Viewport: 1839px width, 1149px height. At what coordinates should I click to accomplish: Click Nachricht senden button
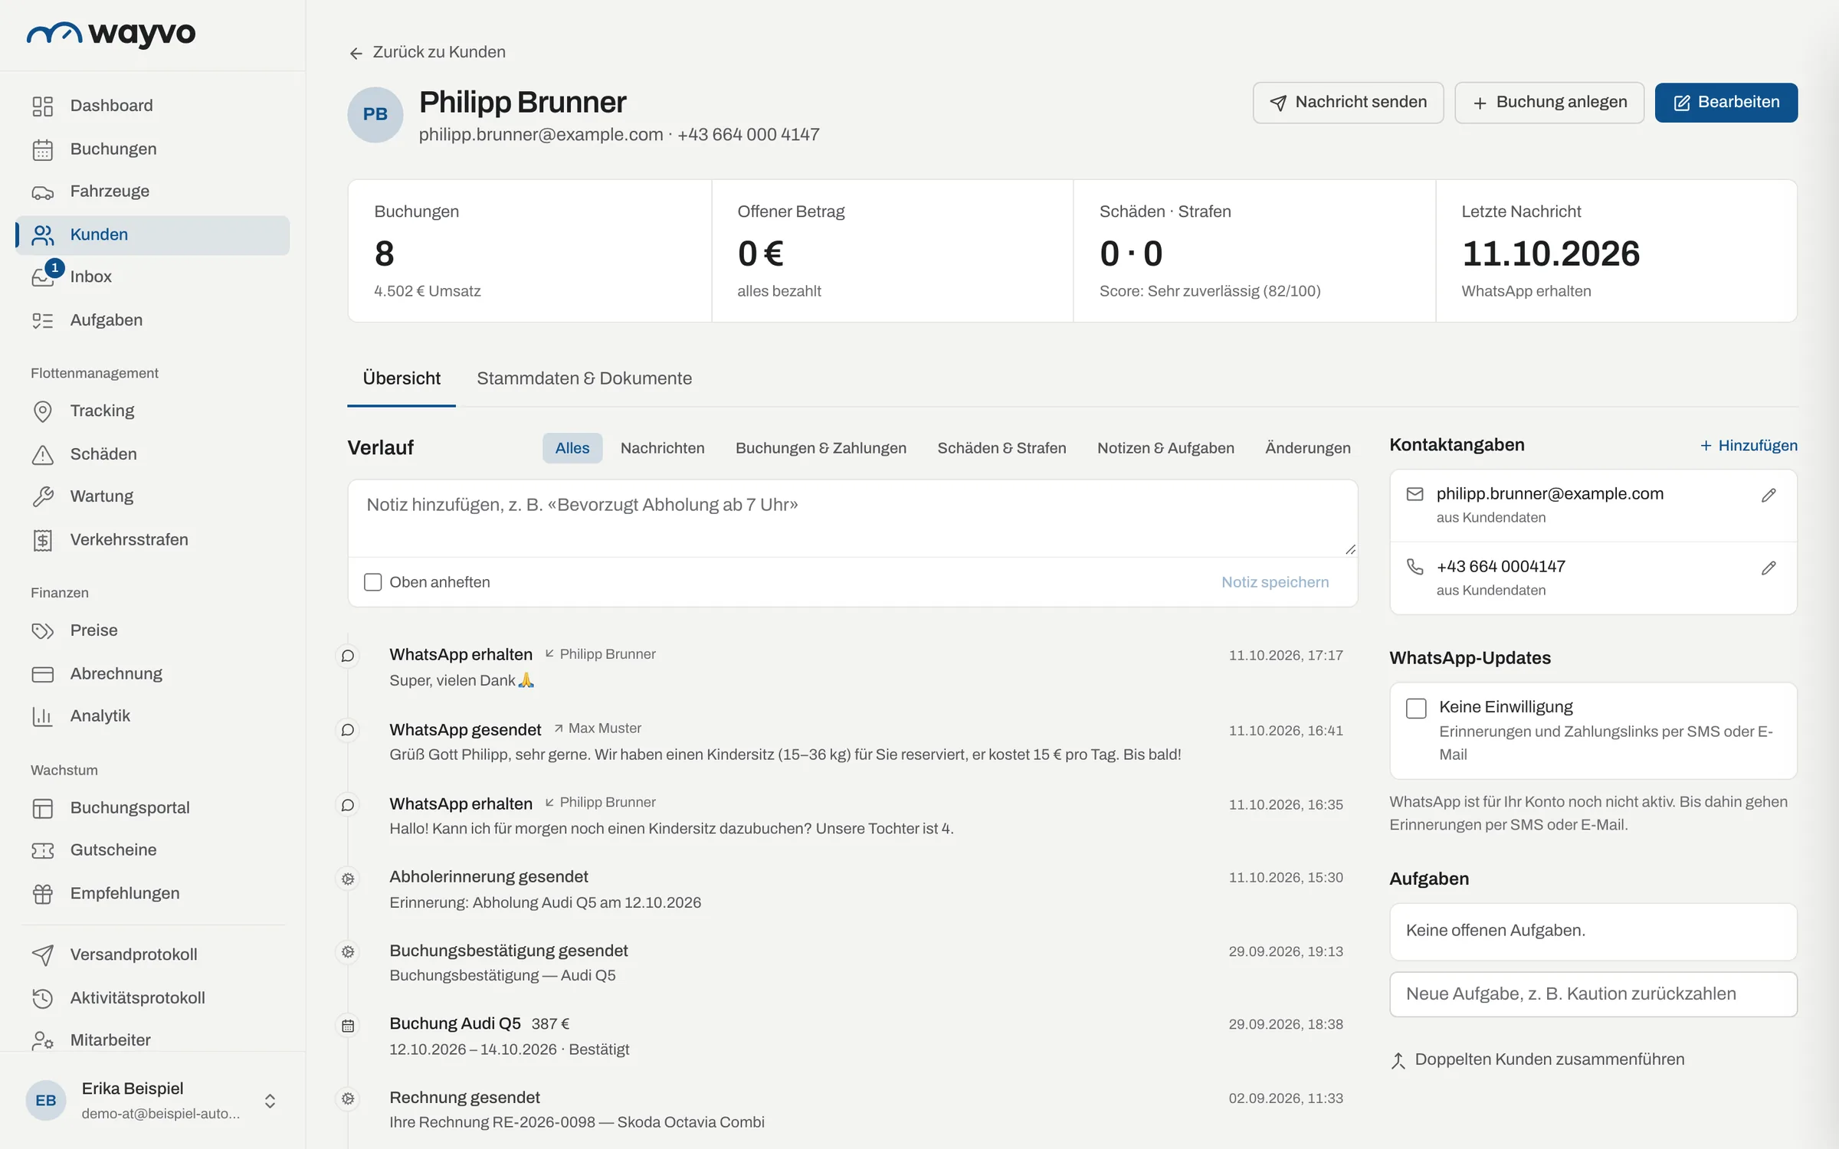[1348, 103]
